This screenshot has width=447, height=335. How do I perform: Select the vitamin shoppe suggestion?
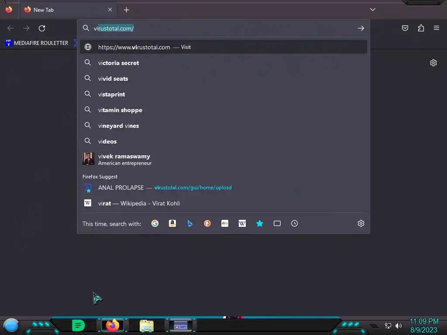(x=223, y=110)
